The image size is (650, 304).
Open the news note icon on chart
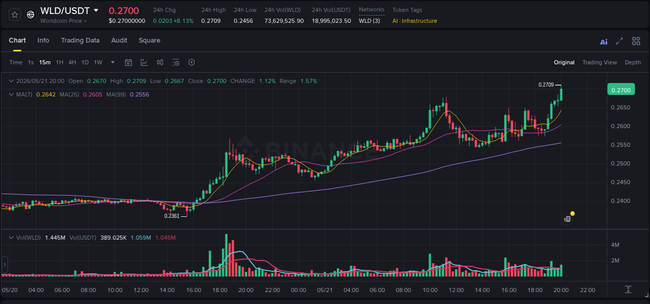coord(567,219)
